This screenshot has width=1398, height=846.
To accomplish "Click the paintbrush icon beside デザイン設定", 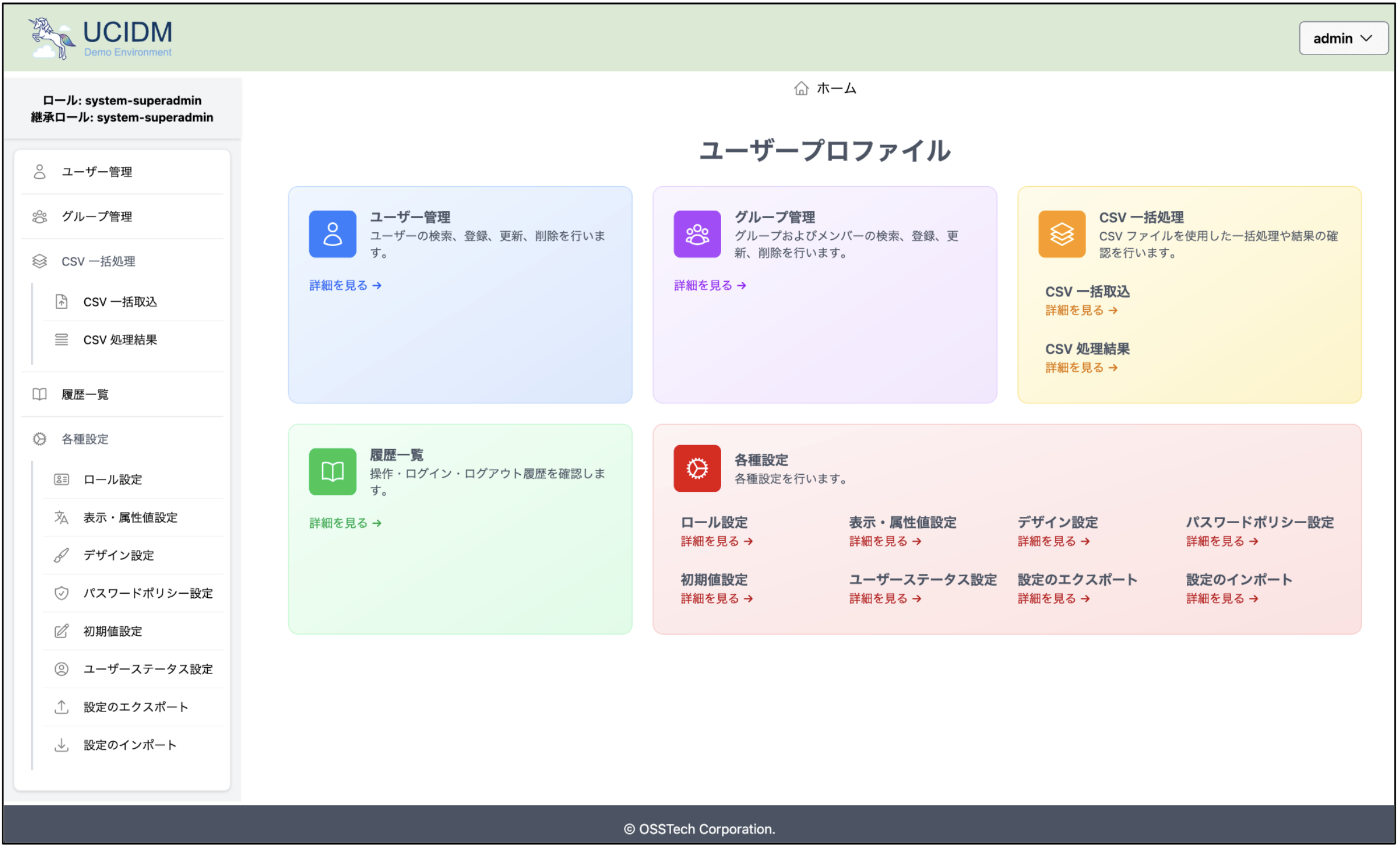I will (61, 555).
